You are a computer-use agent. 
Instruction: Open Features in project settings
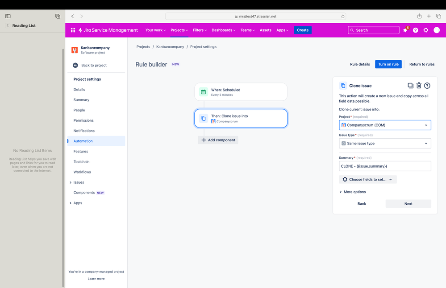pyautogui.click(x=96, y=152)
